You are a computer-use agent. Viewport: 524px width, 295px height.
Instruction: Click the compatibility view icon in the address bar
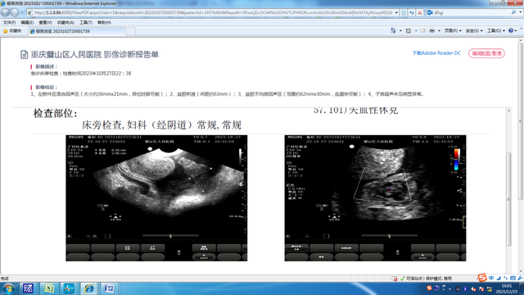tap(404, 13)
